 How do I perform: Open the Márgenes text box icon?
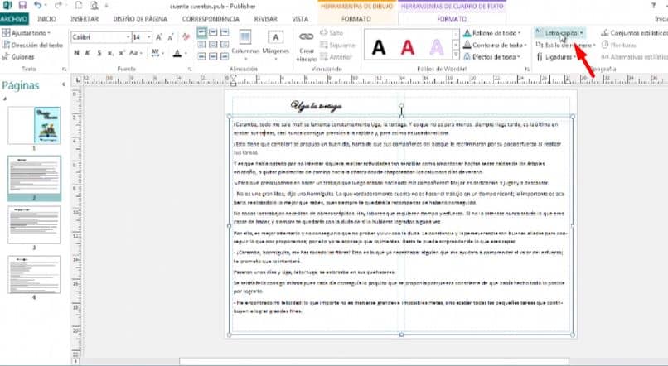click(276, 38)
